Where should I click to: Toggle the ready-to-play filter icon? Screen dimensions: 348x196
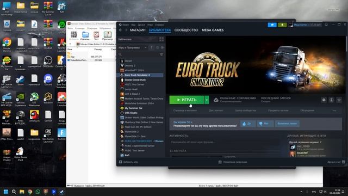click(x=162, y=47)
